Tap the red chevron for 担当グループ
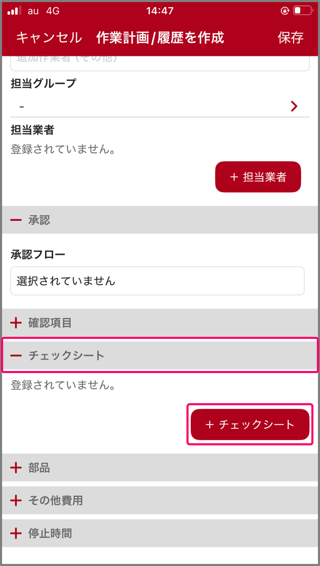 pos(294,106)
